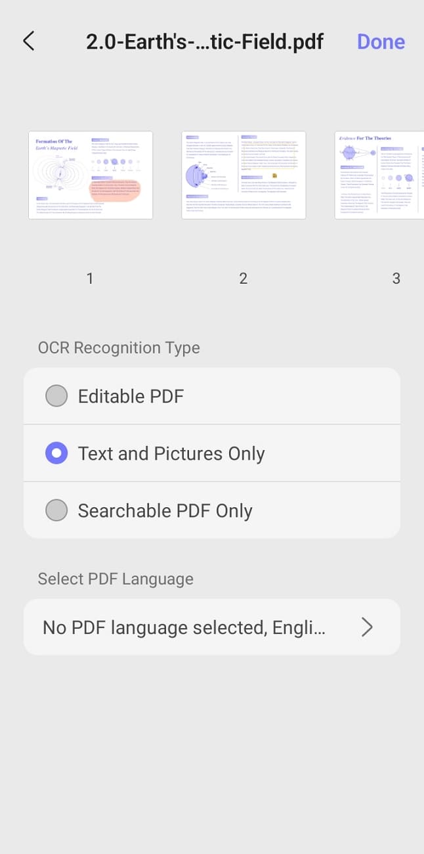Tap the Select PDF Language heading
The width and height of the screenshot is (424, 854).
(x=116, y=579)
